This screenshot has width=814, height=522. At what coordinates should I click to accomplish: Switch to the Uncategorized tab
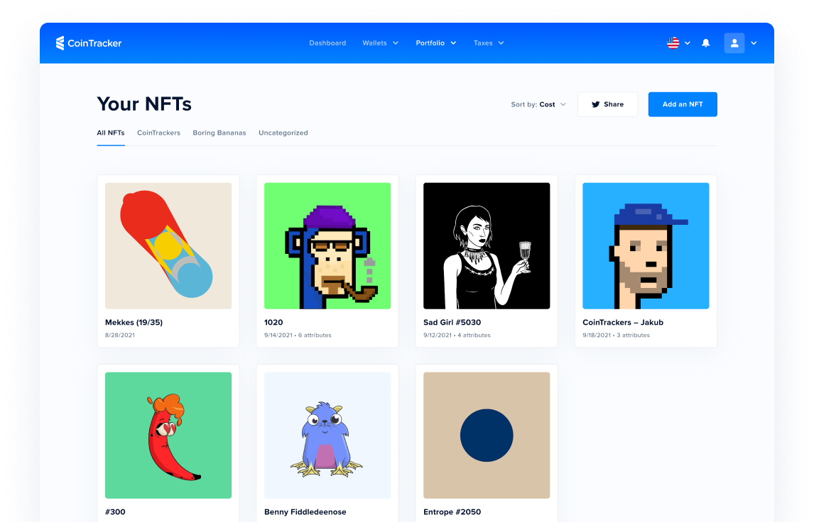pyautogui.click(x=283, y=133)
